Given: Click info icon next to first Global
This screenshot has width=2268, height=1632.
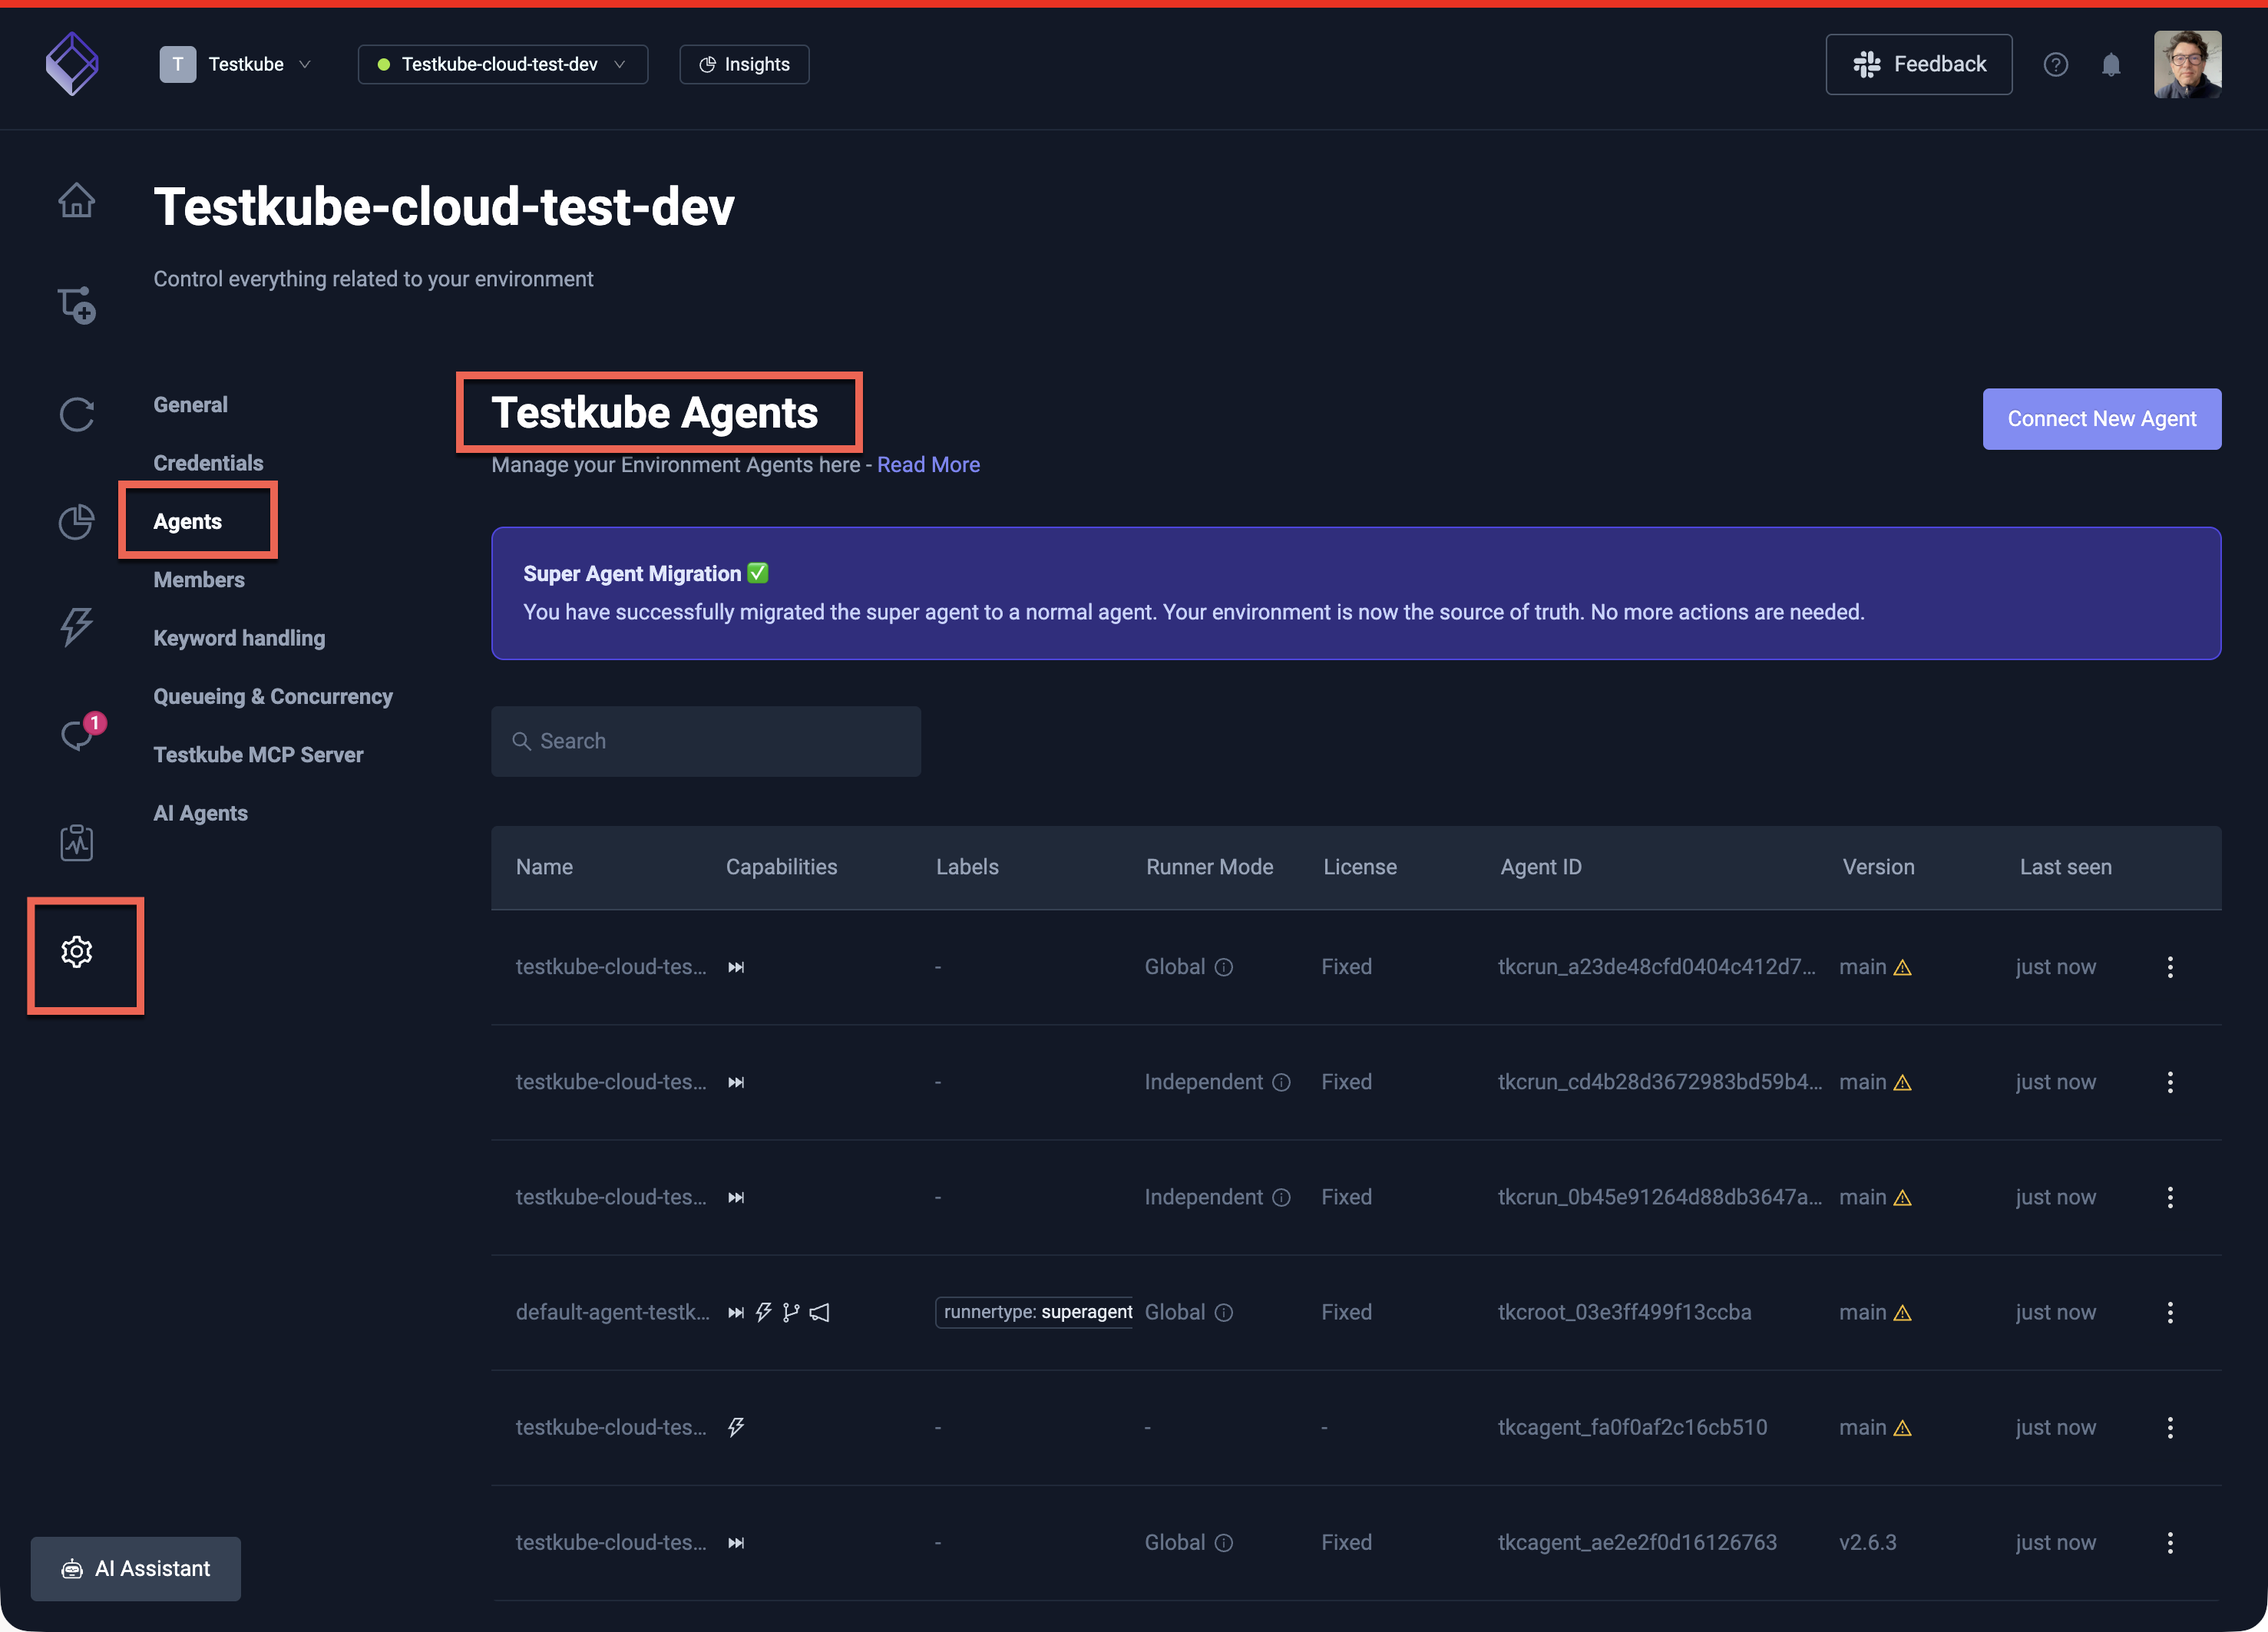Looking at the screenshot, I should coord(1224,967).
